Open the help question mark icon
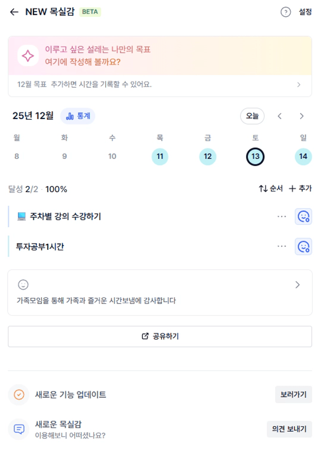The image size is (319, 458). 285,12
